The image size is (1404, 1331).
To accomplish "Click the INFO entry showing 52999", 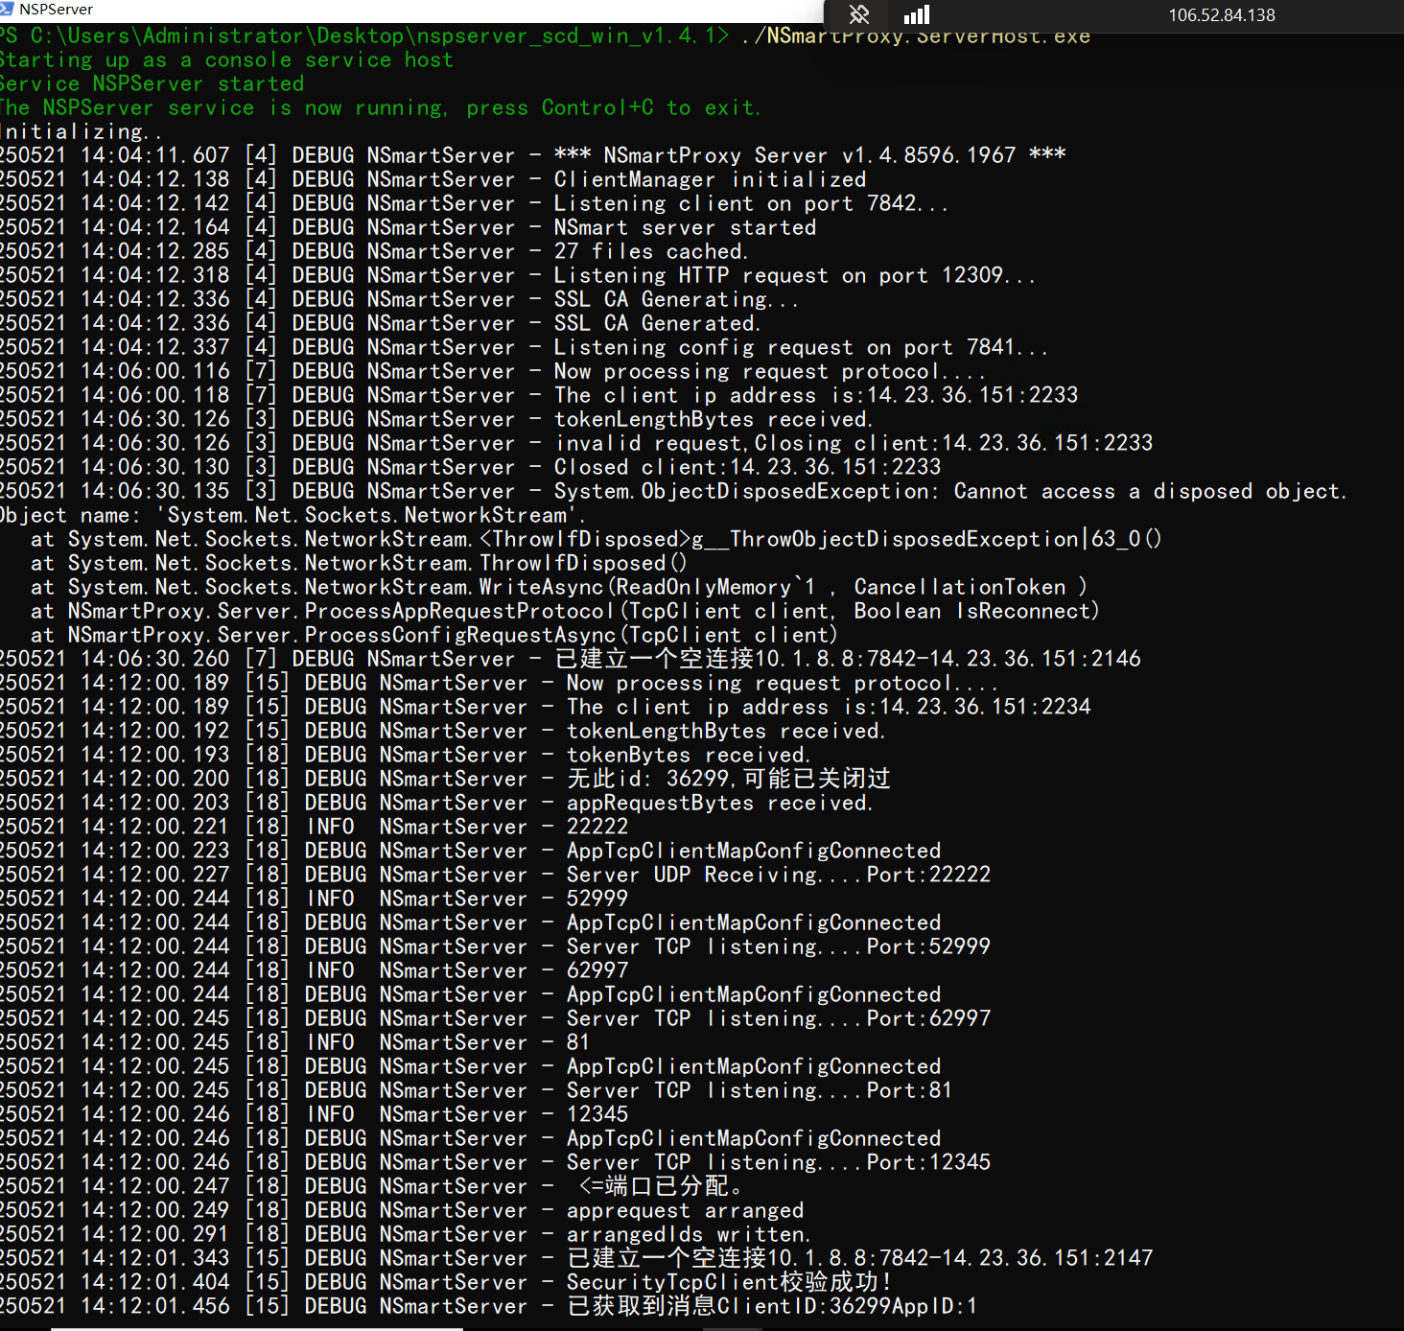I will [x=315, y=899].
